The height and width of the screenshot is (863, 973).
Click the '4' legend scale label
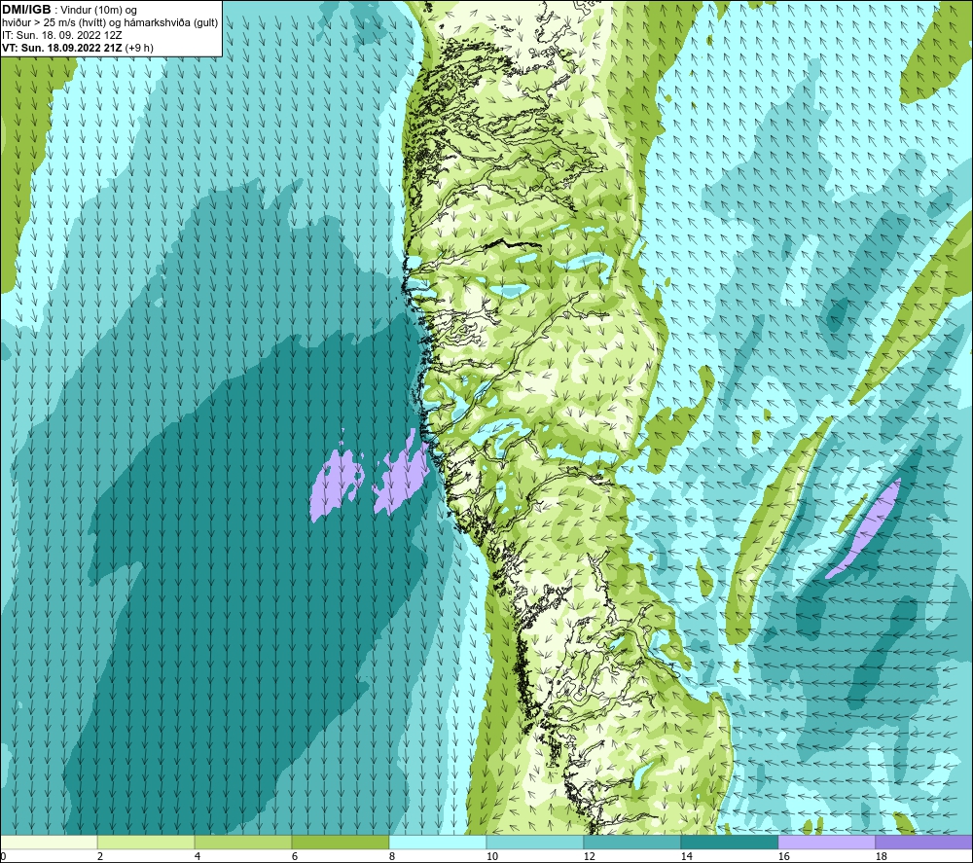point(198,856)
